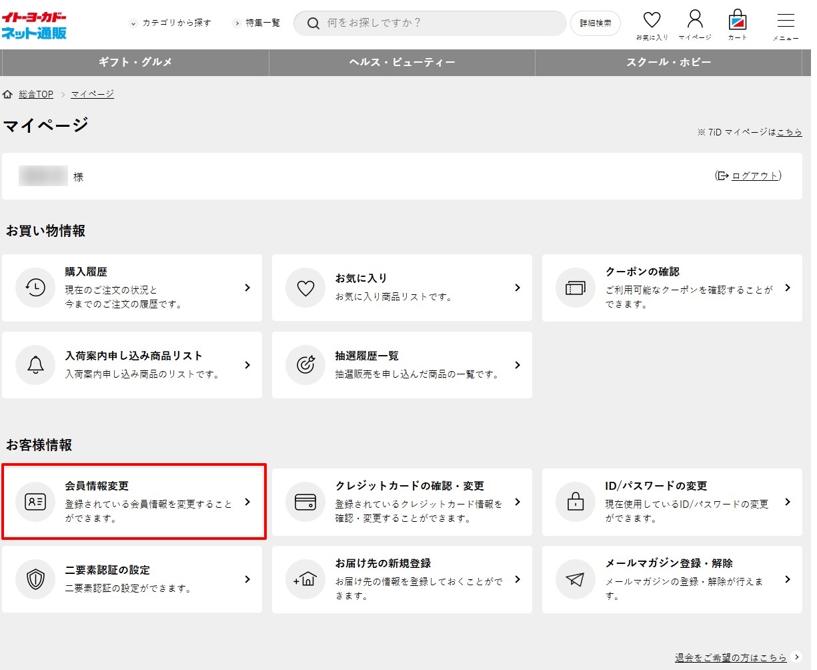The image size is (817, 670).
Task: Click the credit card icon
Action: click(305, 502)
